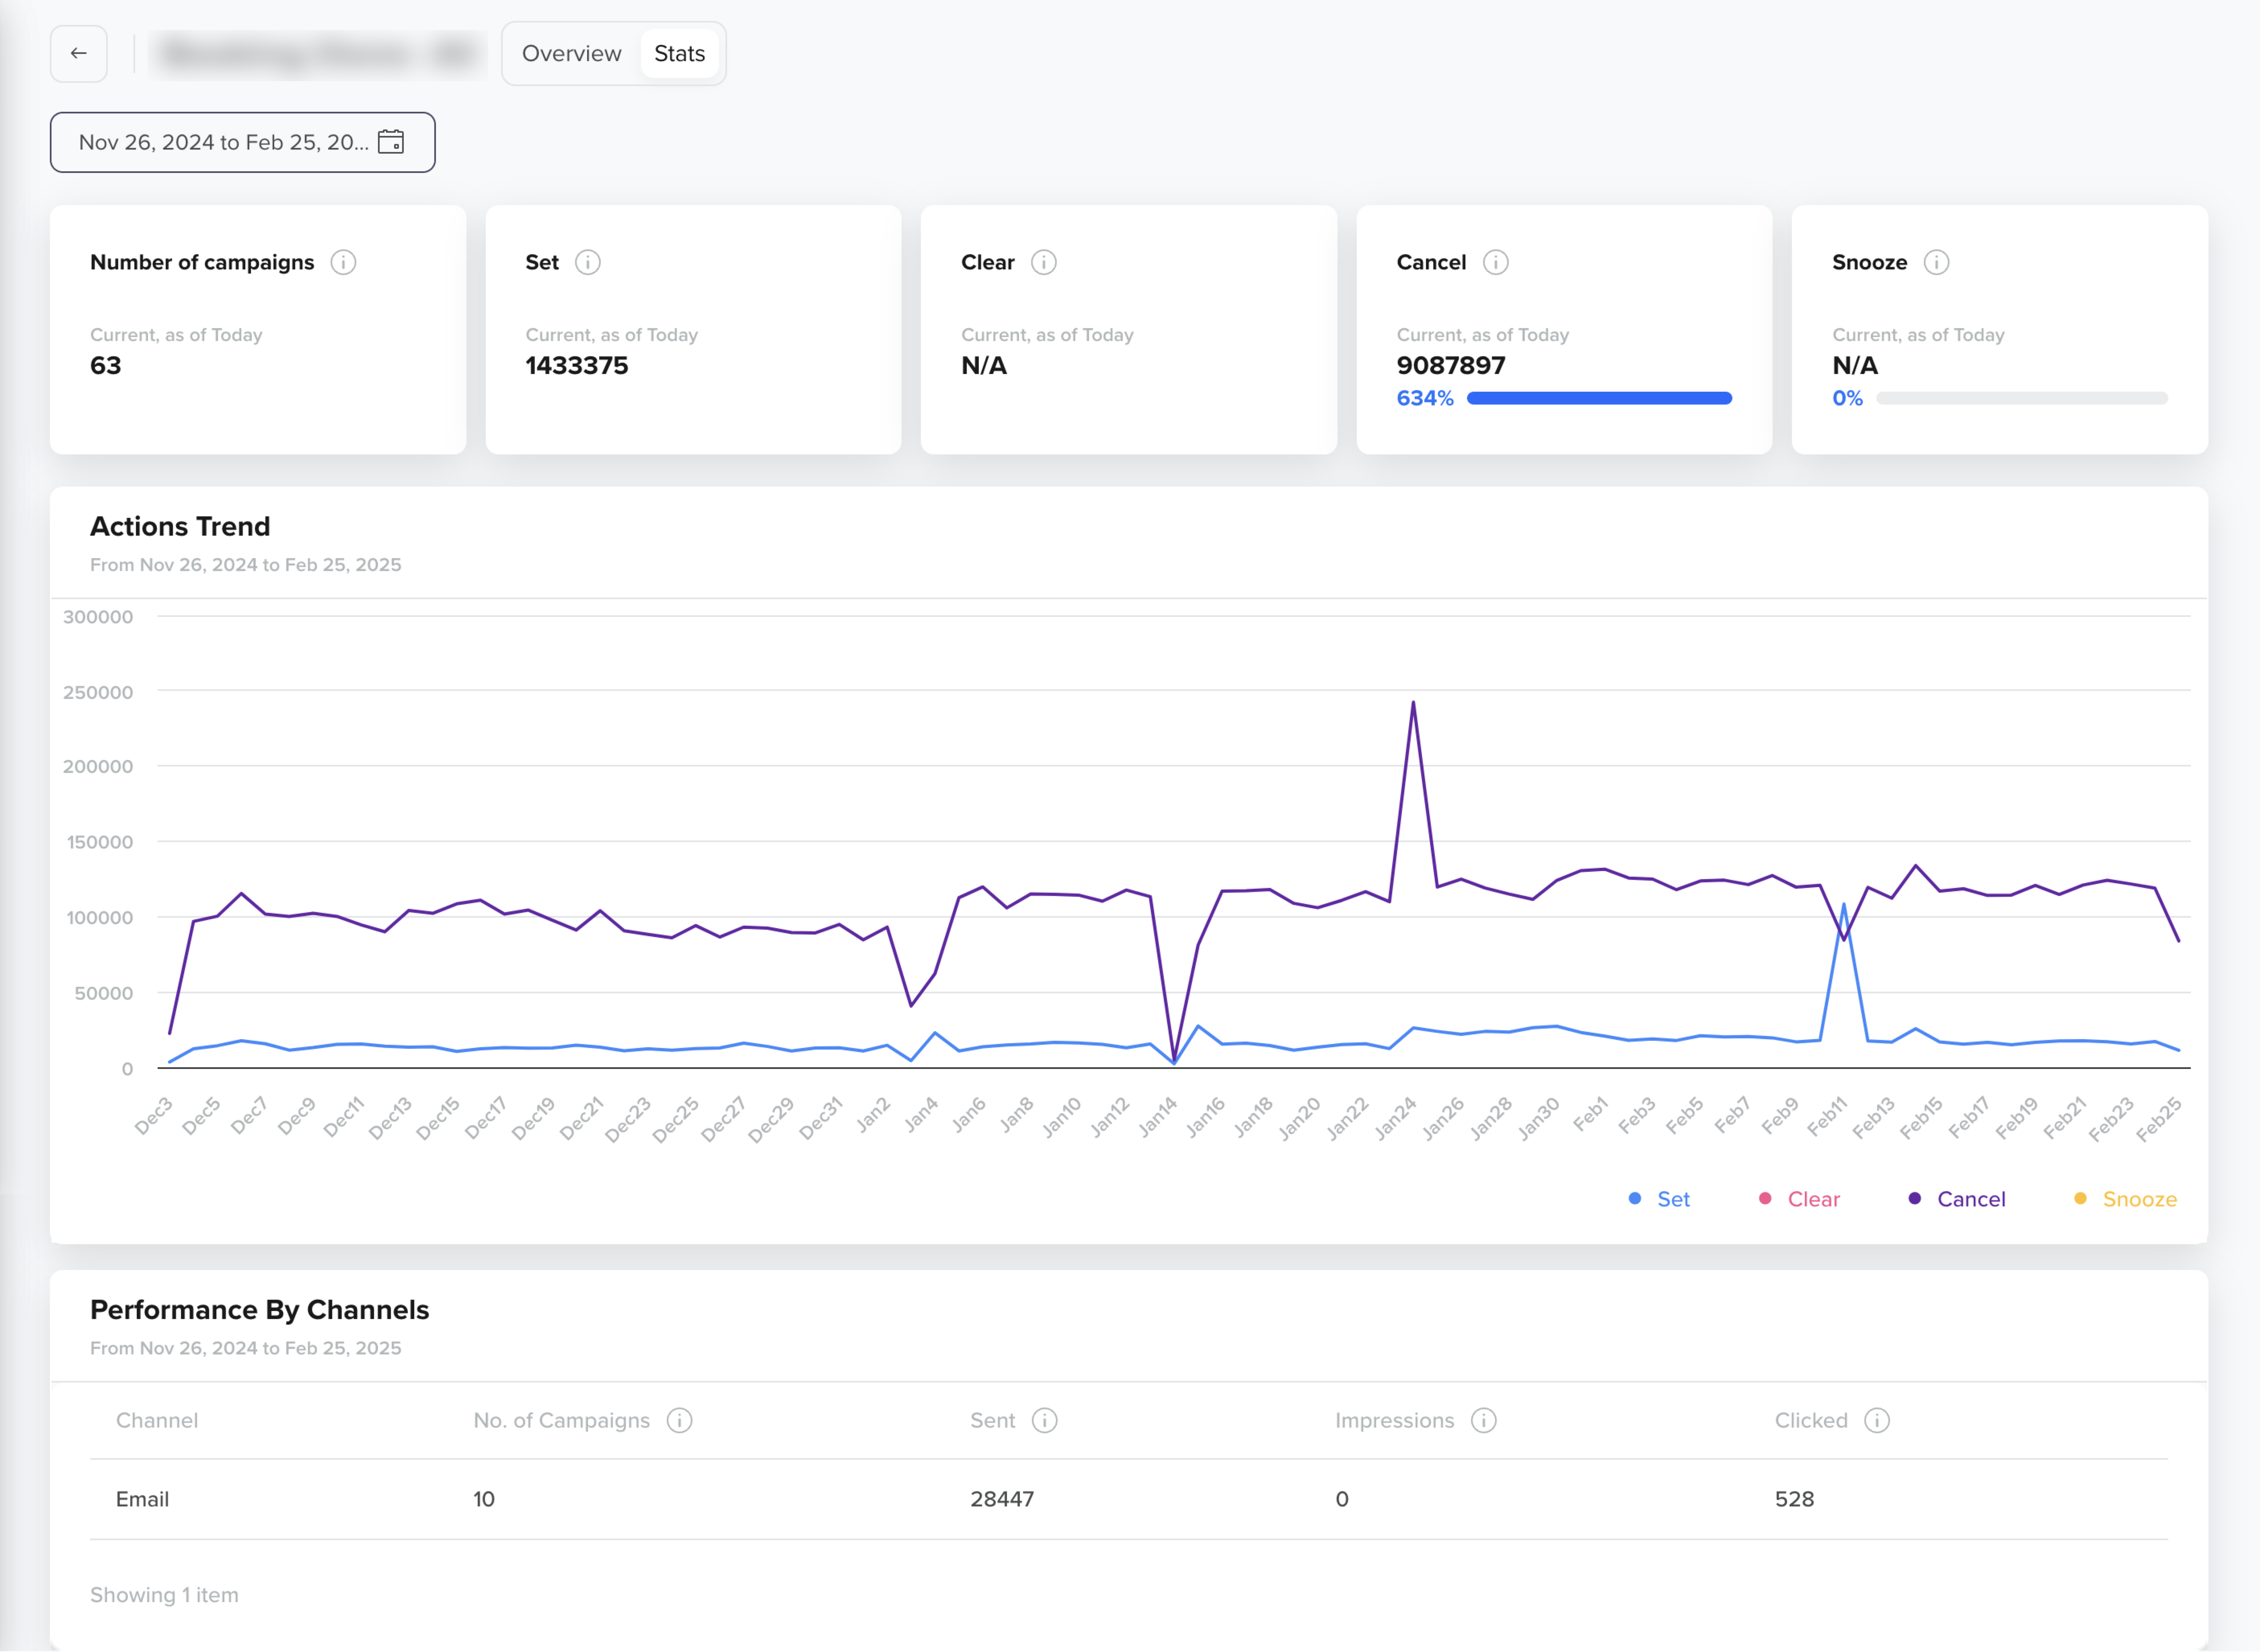2260x1652 pixels.
Task: Click the Sent value 28447
Action: click(x=1002, y=1499)
